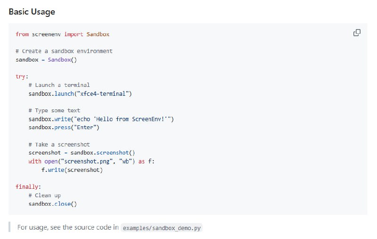Click the "Basic Usage" heading
The height and width of the screenshot is (239, 377).
(x=32, y=11)
